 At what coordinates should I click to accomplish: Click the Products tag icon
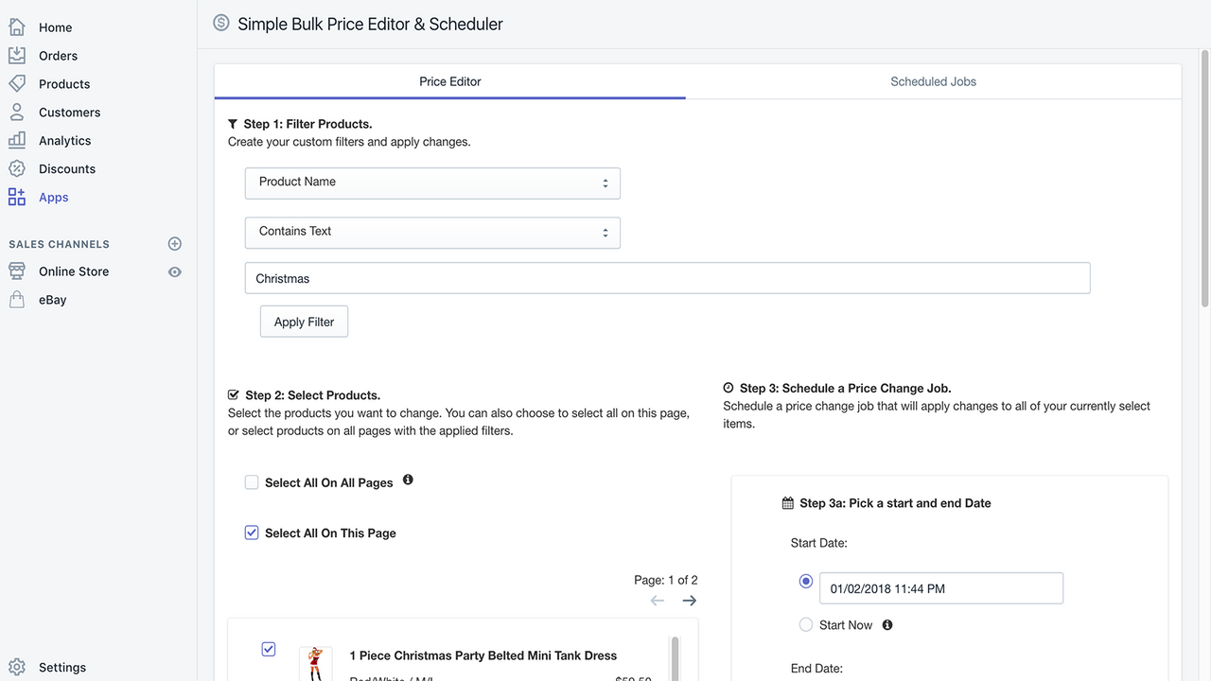[16, 83]
